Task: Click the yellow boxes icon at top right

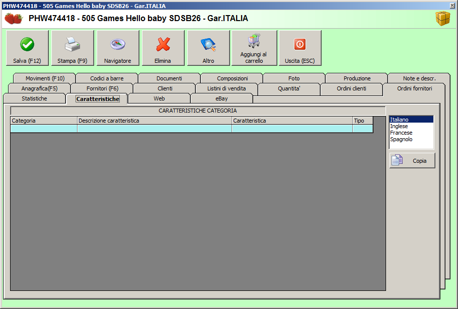Action: 443,19
